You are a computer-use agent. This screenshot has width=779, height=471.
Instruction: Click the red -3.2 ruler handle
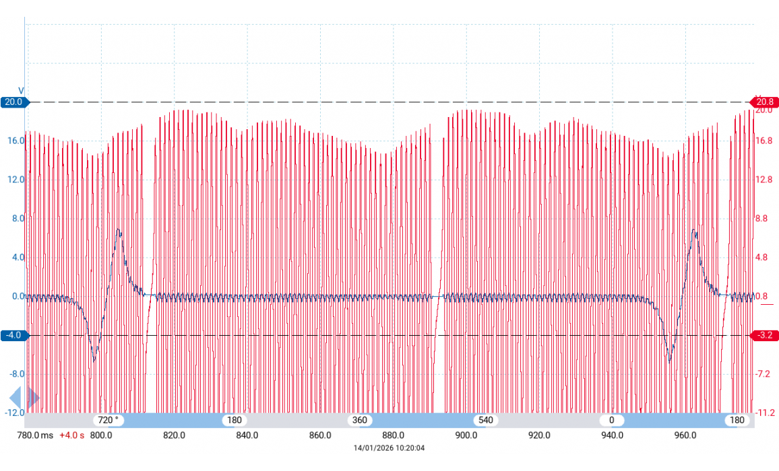coord(766,335)
